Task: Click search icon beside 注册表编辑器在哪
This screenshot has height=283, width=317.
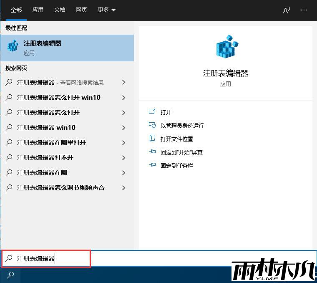Action: (9, 172)
